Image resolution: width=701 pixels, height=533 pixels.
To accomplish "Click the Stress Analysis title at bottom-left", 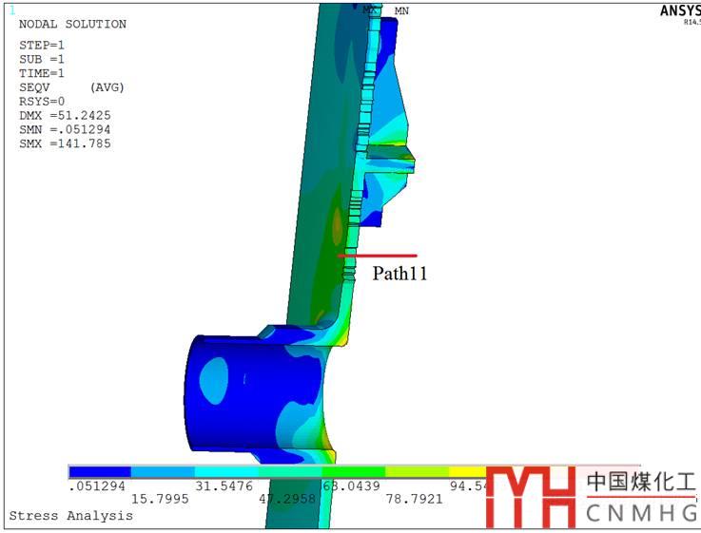I will [x=70, y=516].
